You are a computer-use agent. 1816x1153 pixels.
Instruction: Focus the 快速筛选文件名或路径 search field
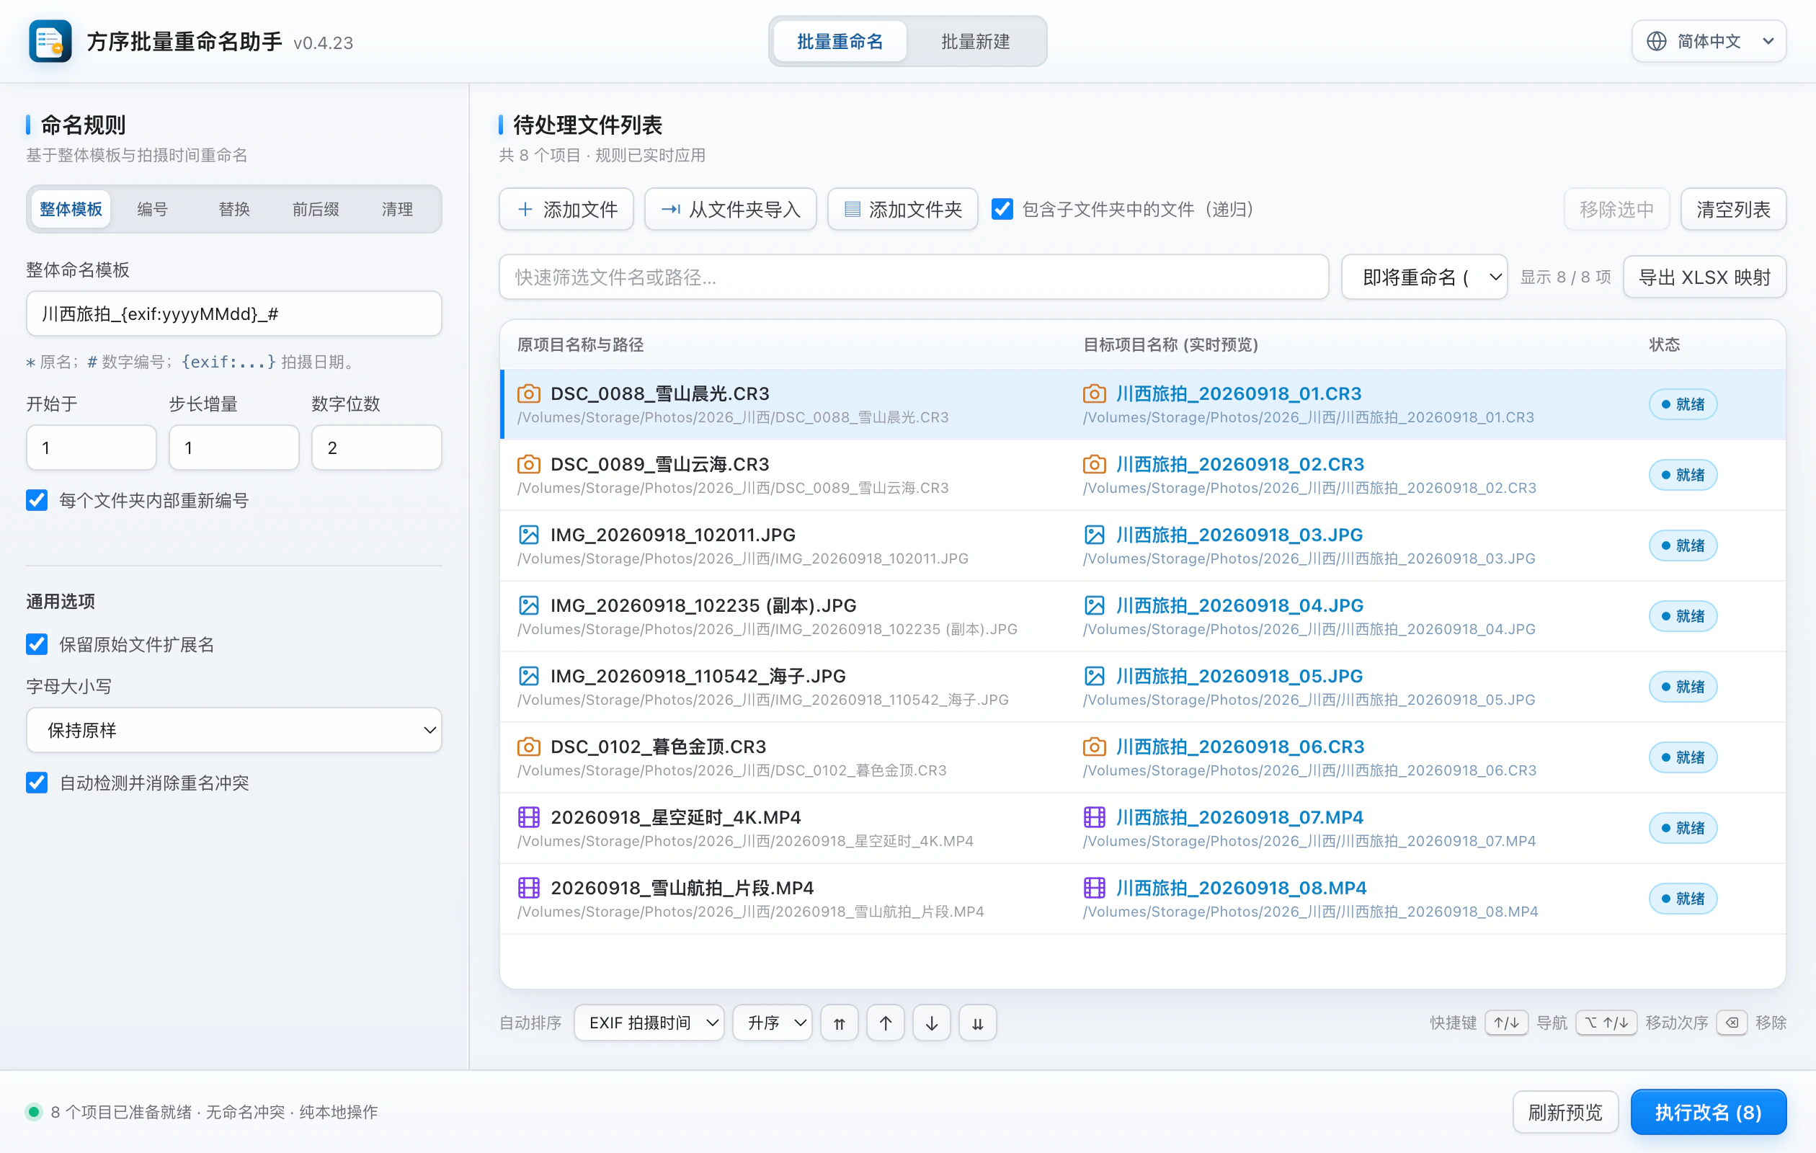pyautogui.click(x=913, y=277)
